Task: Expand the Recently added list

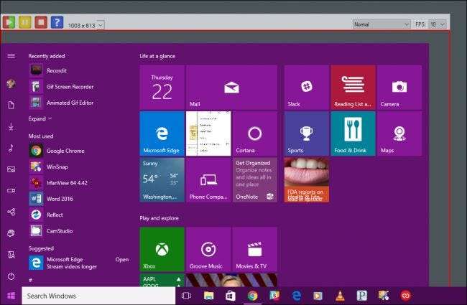Action: pos(40,118)
